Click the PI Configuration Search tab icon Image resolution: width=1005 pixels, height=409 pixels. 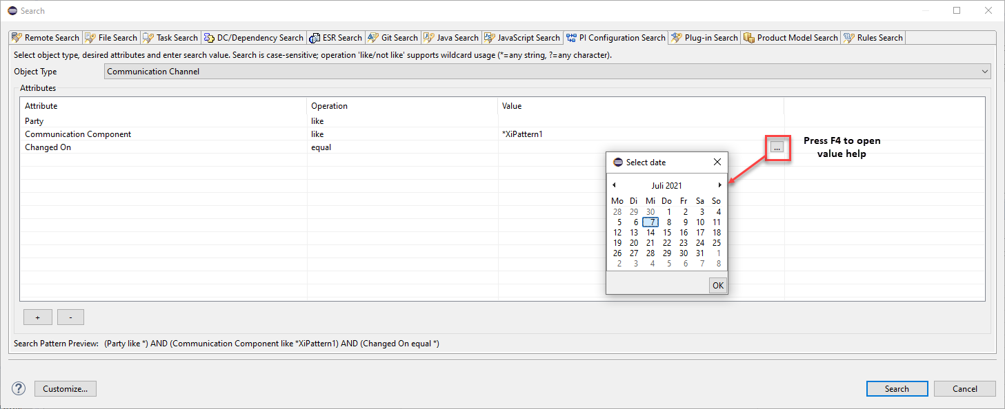click(x=570, y=37)
